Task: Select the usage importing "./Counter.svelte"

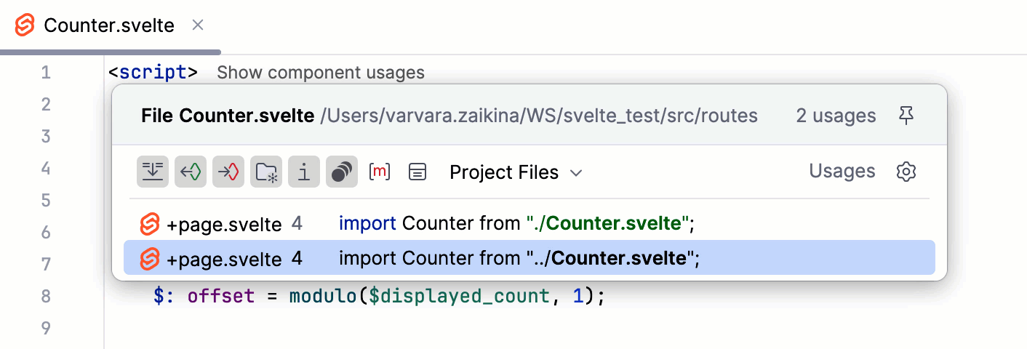Action: coord(516,225)
